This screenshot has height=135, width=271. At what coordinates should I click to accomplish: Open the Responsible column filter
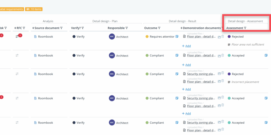pyautogui.click(x=127, y=28)
